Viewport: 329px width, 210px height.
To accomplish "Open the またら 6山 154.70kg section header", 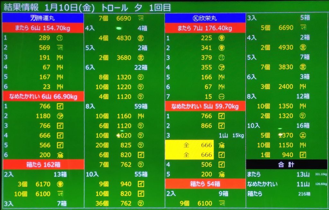I will click(x=43, y=28).
